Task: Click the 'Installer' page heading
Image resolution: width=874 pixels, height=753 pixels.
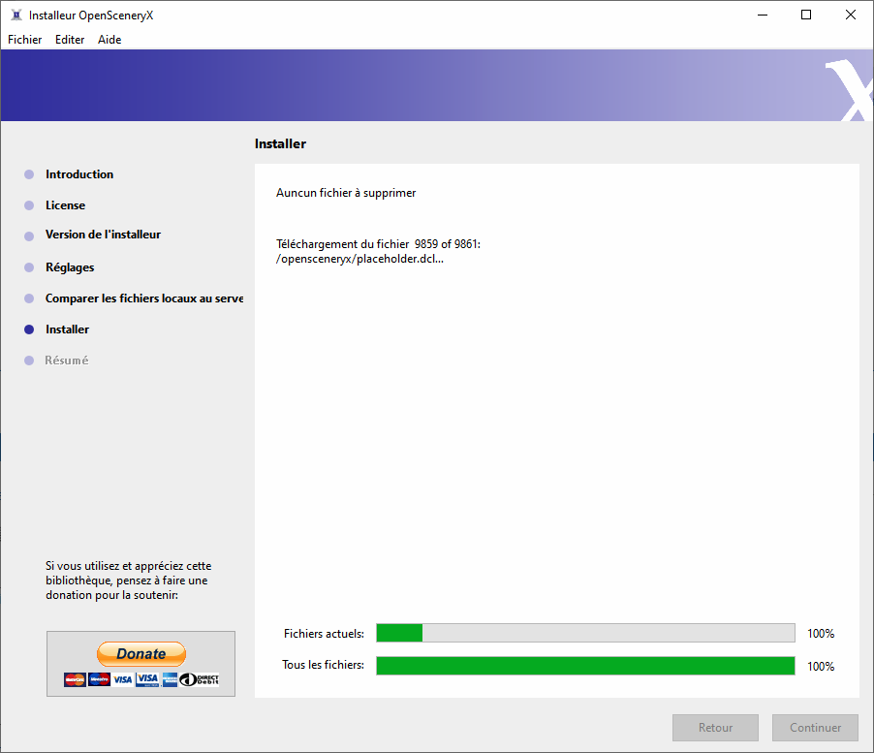Action: click(280, 143)
